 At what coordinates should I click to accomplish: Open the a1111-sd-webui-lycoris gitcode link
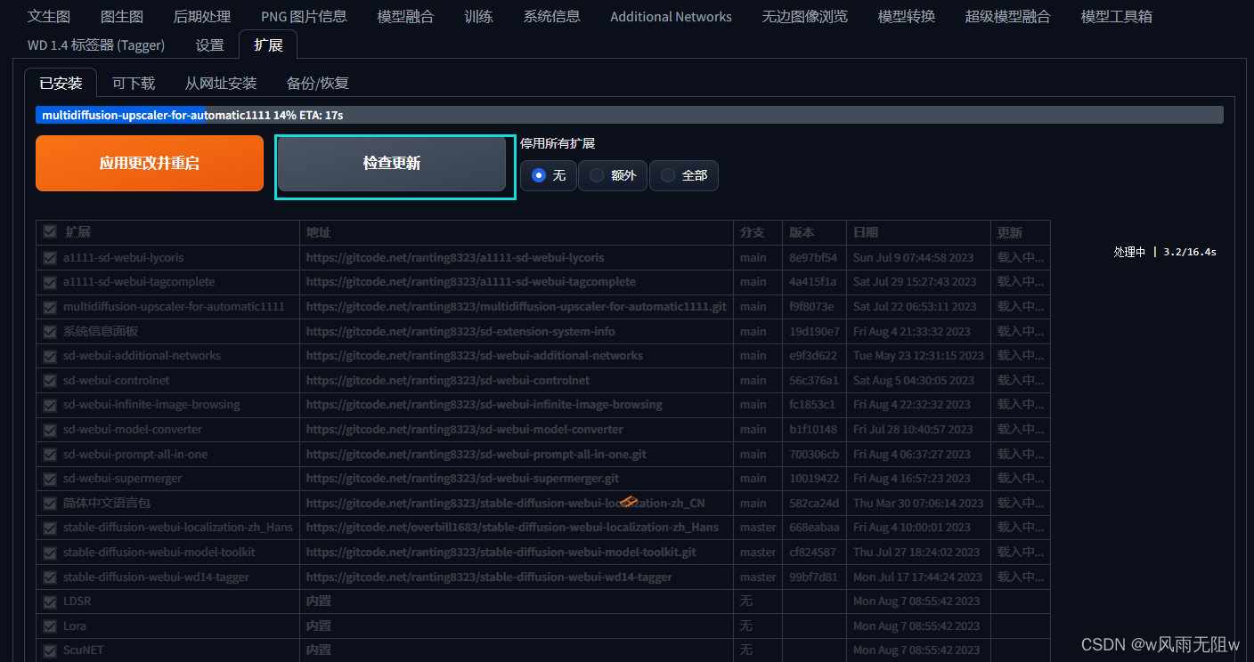pos(455,257)
